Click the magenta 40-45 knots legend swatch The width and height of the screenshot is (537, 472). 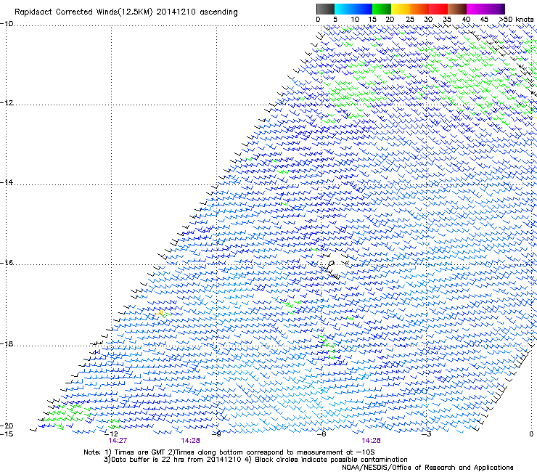coord(476,9)
